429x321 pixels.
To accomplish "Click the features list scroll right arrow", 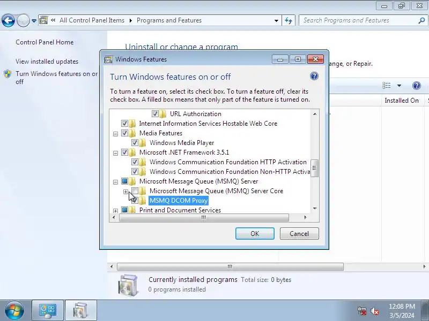I will tap(305, 218).
